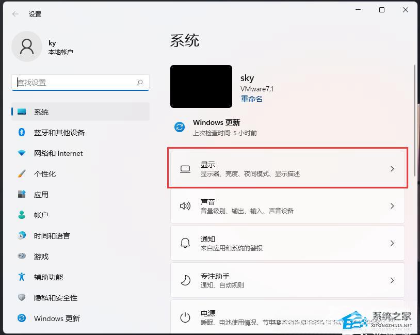This screenshot has height=335, width=420.
Task: Open 蓝牙和其他设备 settings via Bluetooth icon
Action: [x=21, y=133]
